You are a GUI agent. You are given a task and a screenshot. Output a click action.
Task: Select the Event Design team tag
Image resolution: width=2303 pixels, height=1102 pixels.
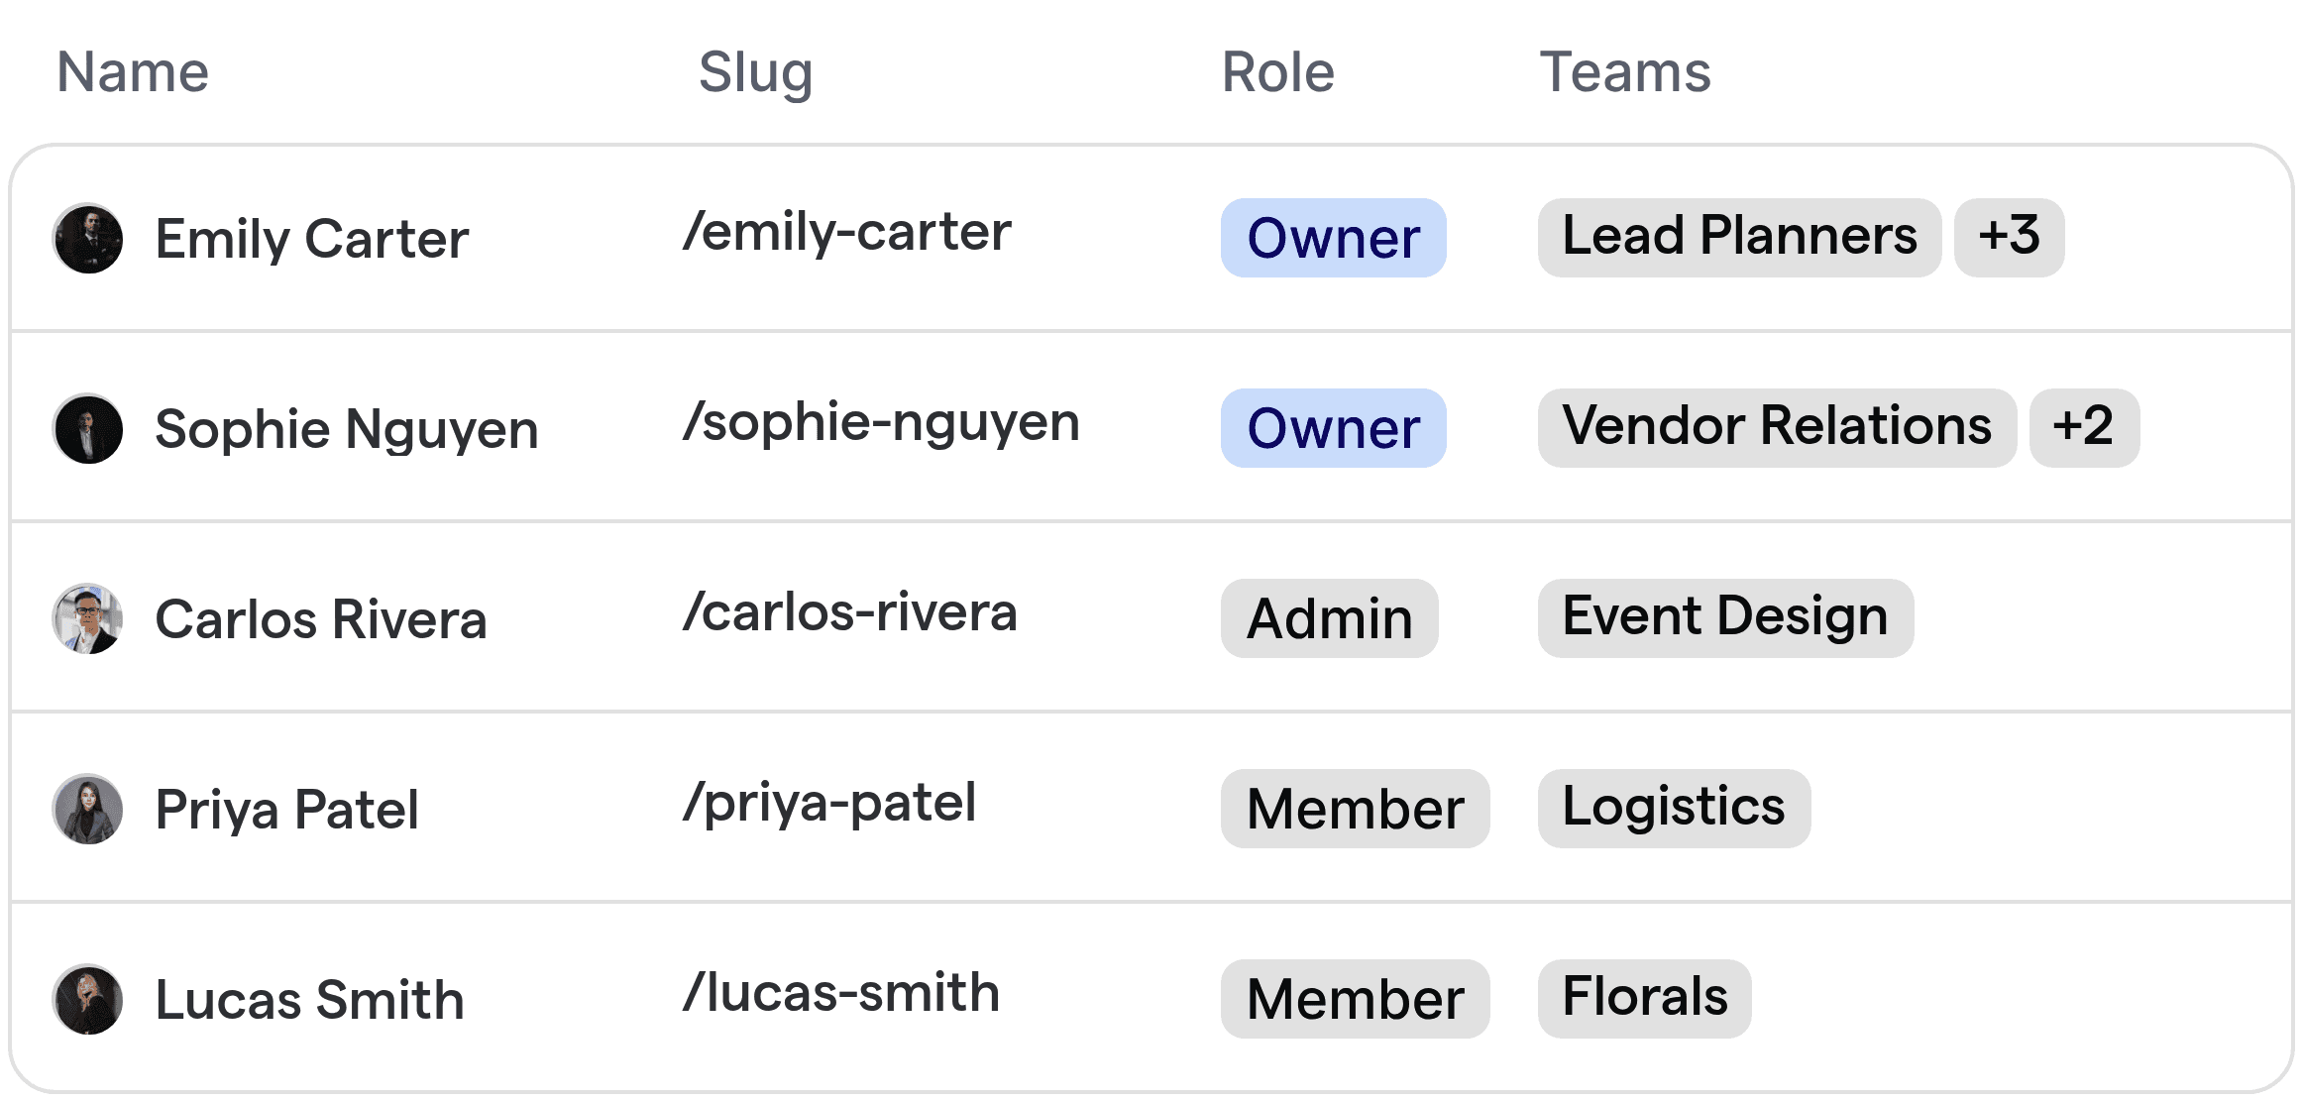[1724, 615]
